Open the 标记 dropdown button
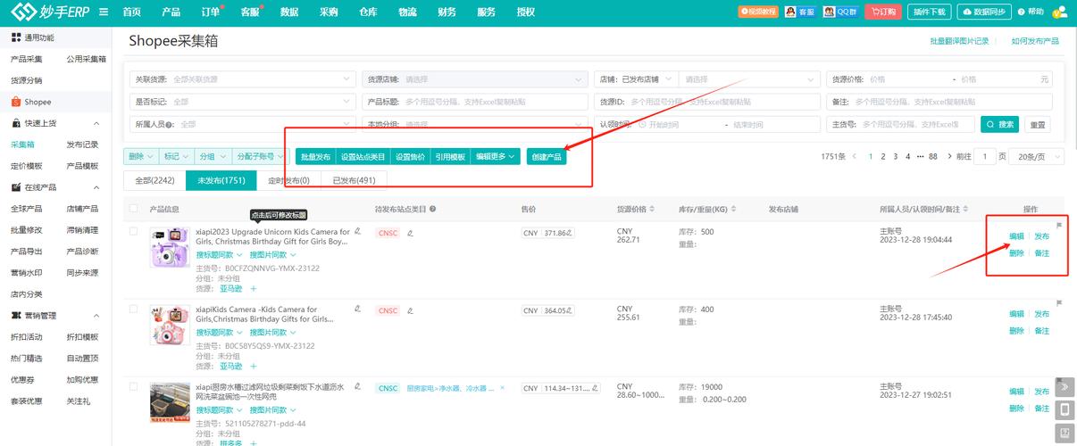This screenshot has height=446, width=1077. tap(175, 156)
